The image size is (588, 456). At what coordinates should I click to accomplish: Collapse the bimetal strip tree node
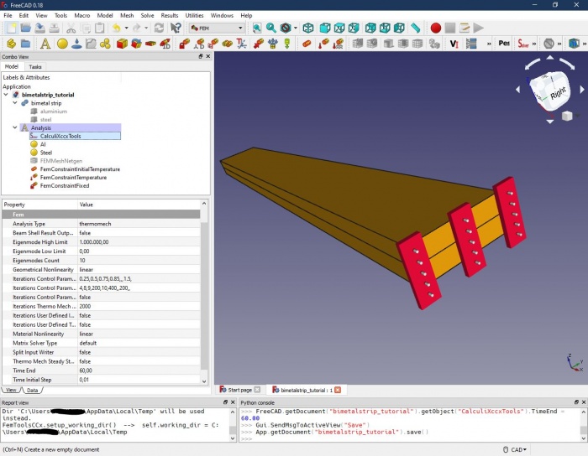[15, 103]
